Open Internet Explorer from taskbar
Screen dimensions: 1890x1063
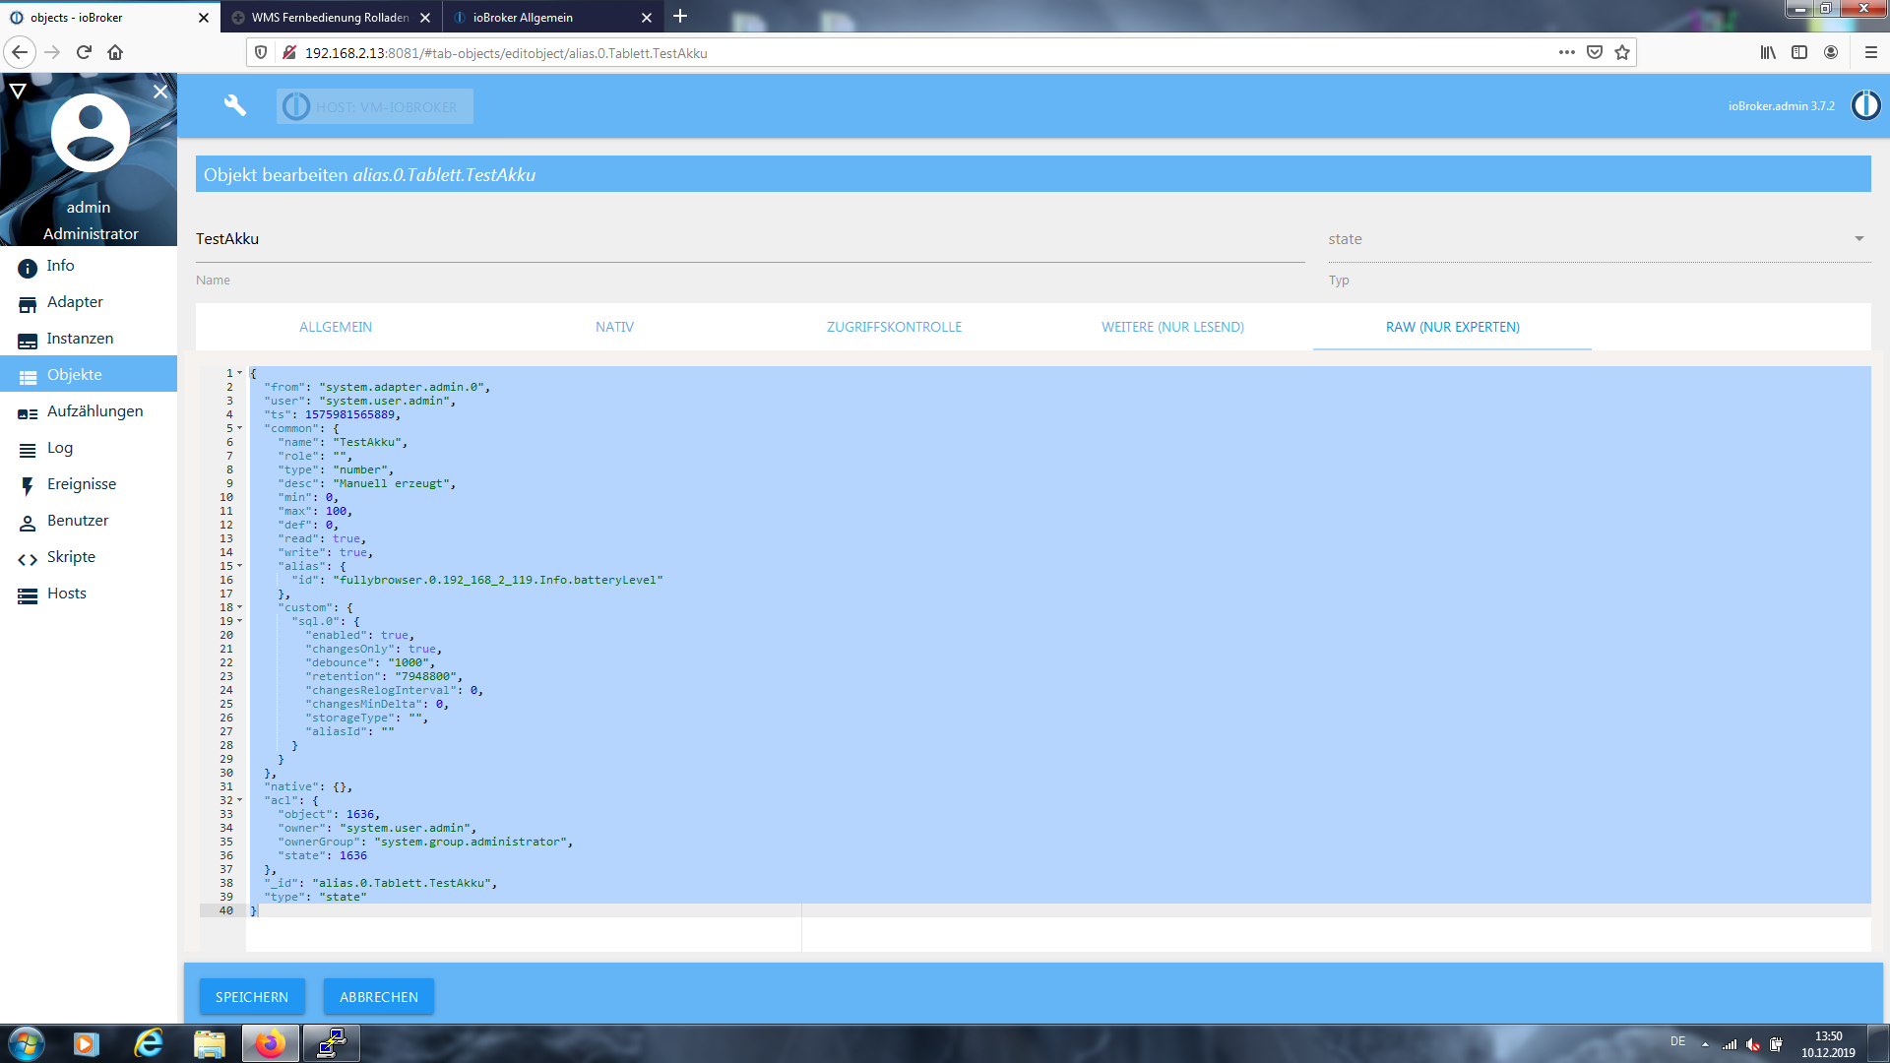(x=148, y=1043)
